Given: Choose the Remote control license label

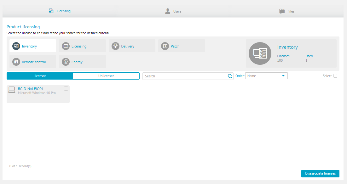Looking at the screenshot, I should click(x=34, y=62).
